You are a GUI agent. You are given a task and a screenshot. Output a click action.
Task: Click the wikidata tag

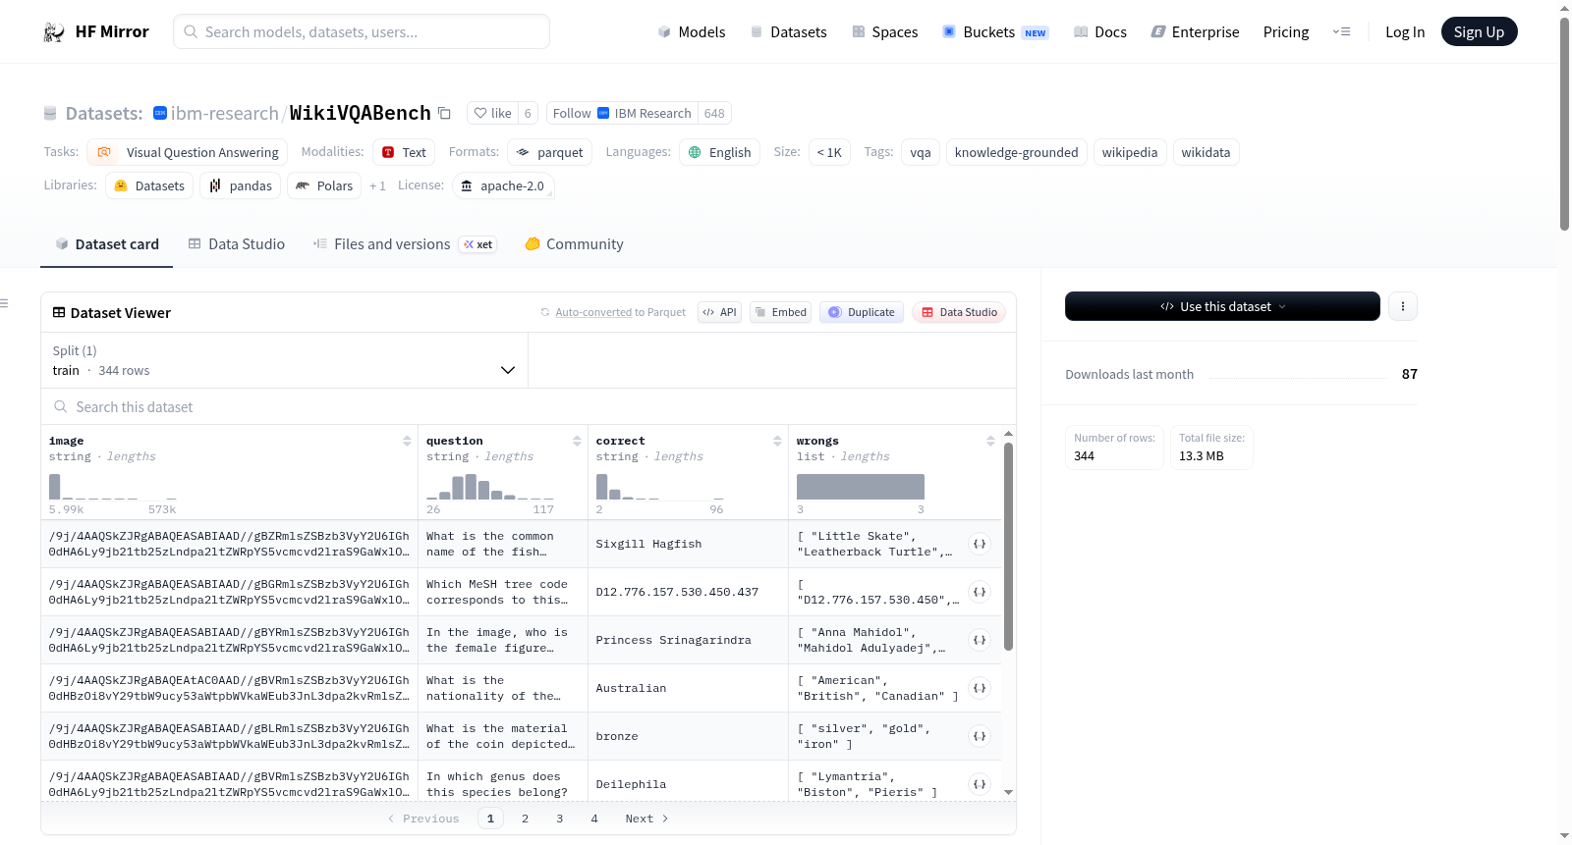1206,152
